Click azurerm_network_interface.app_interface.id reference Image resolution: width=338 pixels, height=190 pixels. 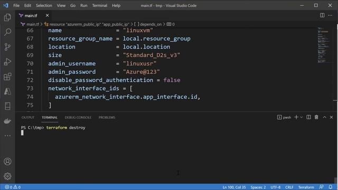click(x=126, y=97)
